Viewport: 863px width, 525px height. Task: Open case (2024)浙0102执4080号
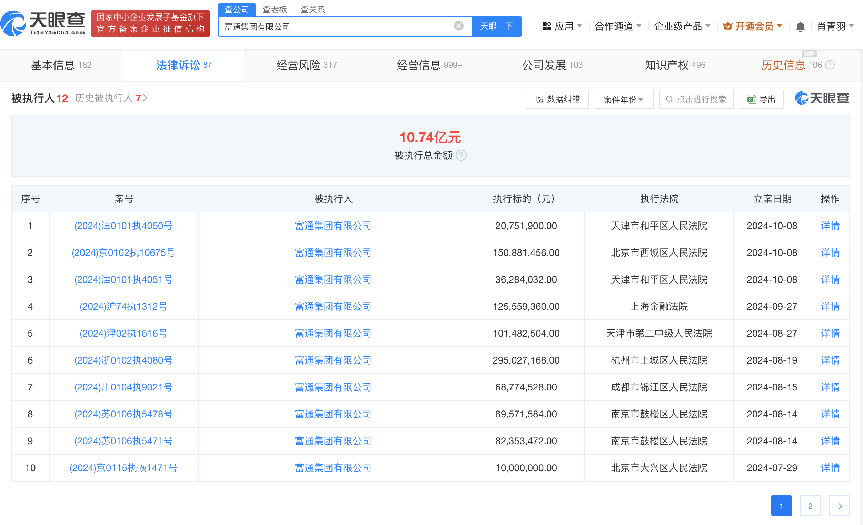click(x=123, y=360)
